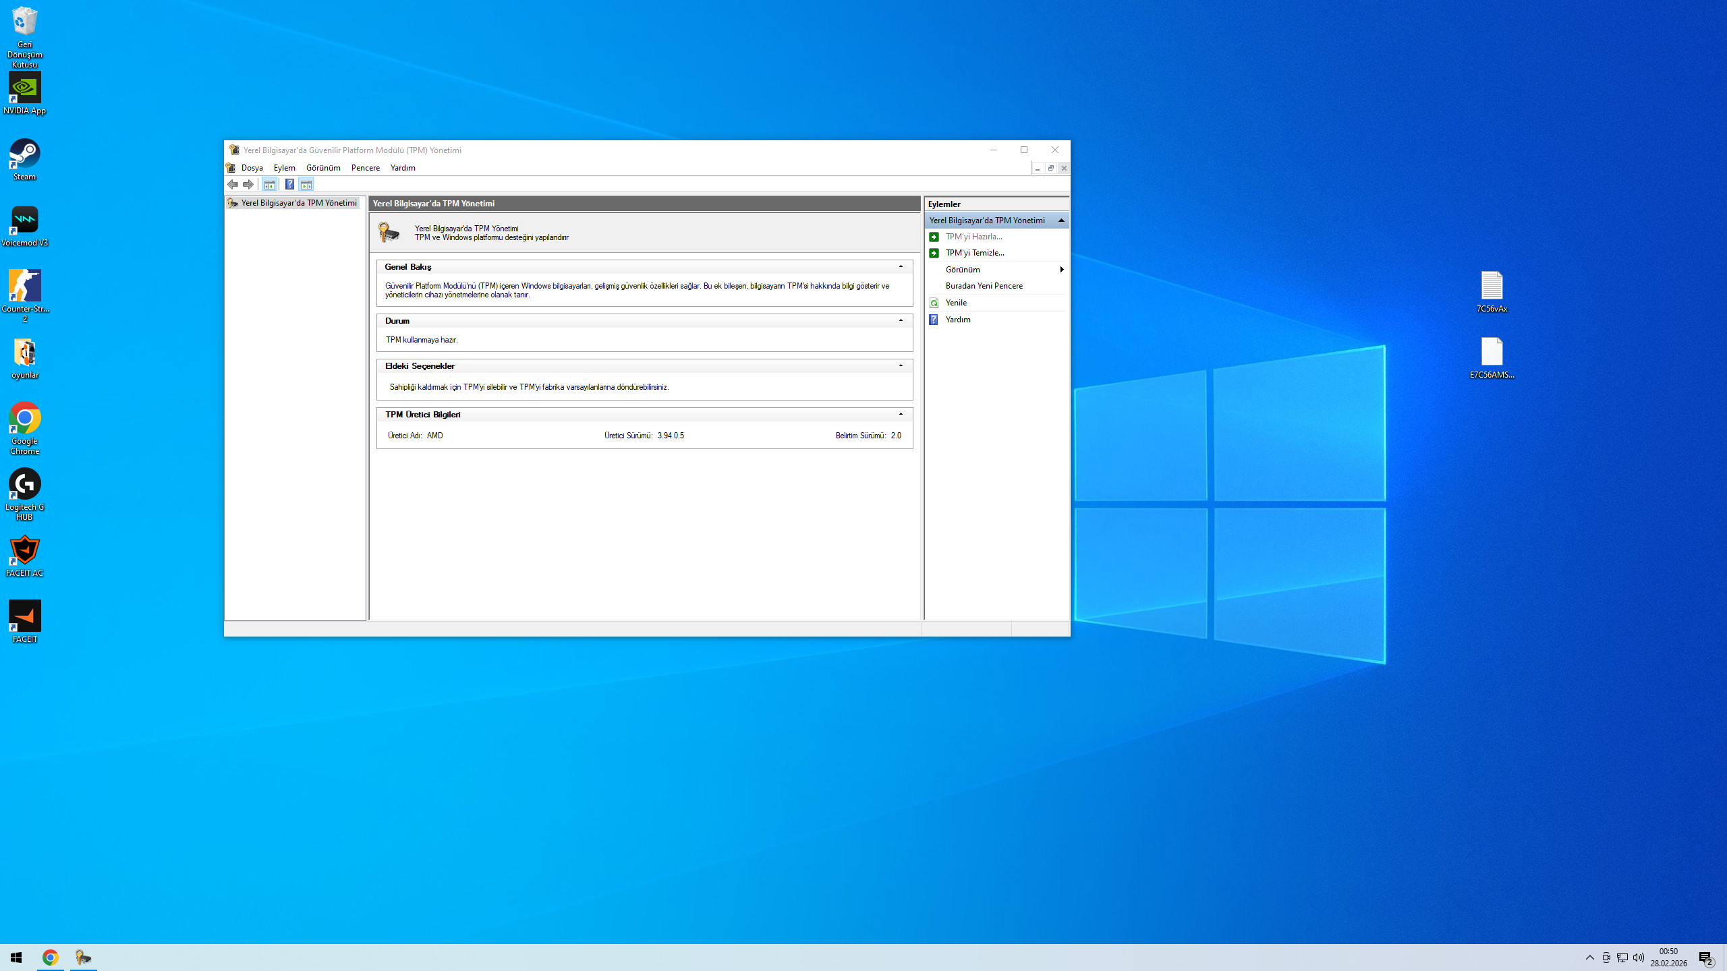Collapse the TPM Üretici Bilgileri section
Viewport: 1727px width, 971px height.
click(x=901, y=415)
